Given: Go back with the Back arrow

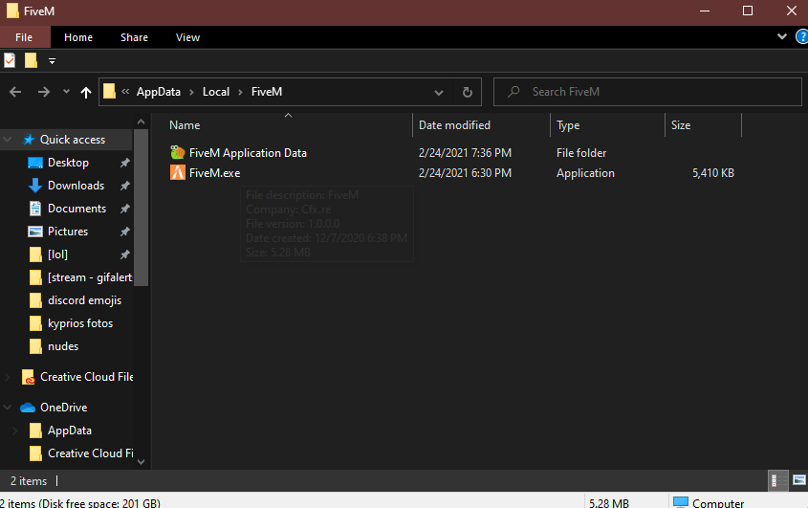Looking at the screenshot, I should click(x=15, y=92).
